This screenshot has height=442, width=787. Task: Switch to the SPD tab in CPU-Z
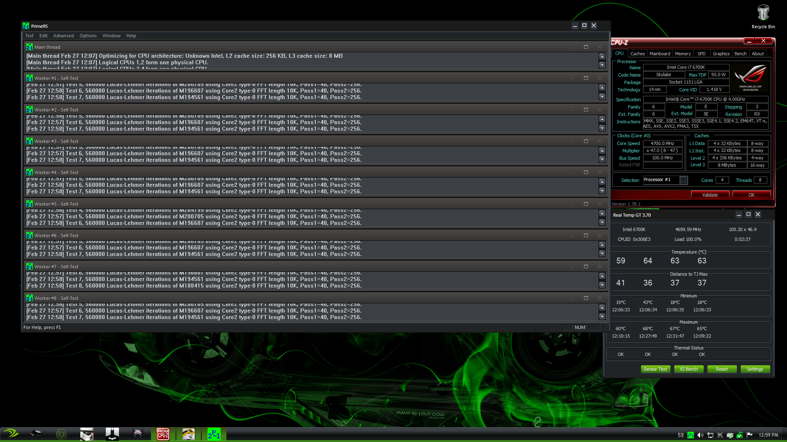pyautogui.click(x=702, y=54)
